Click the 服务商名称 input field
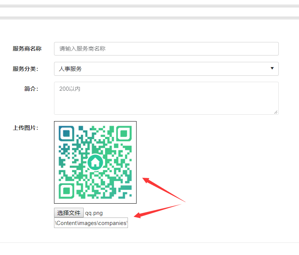 point(166,49)
